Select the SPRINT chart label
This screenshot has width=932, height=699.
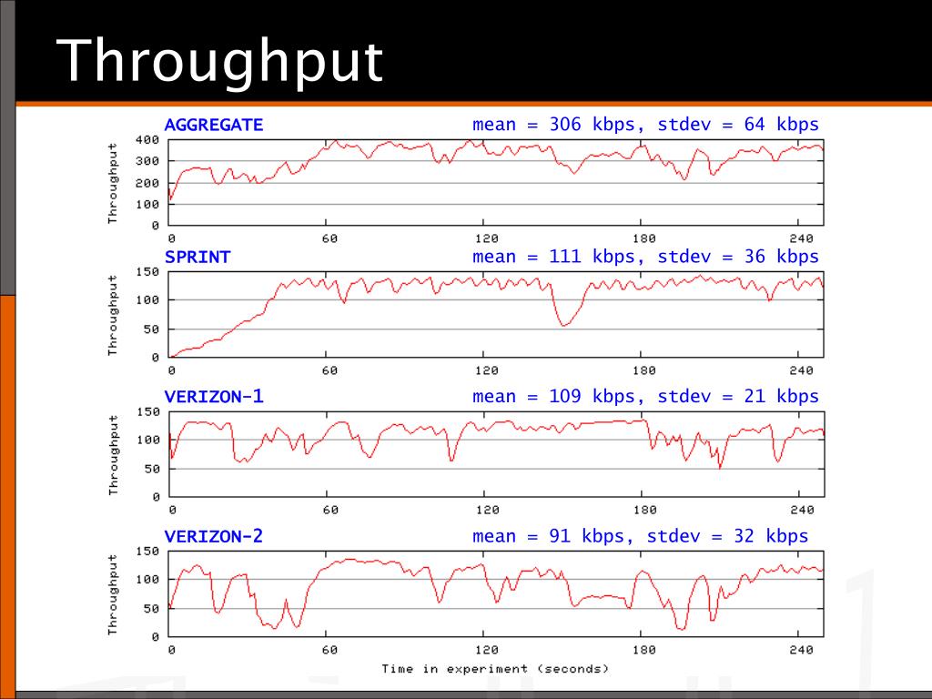click(198, 257)
